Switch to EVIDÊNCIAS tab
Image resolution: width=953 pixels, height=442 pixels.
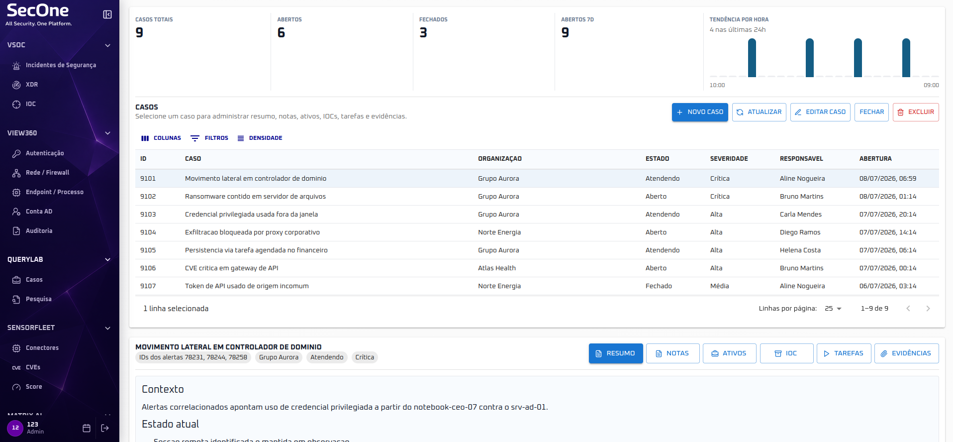[906, 353]
